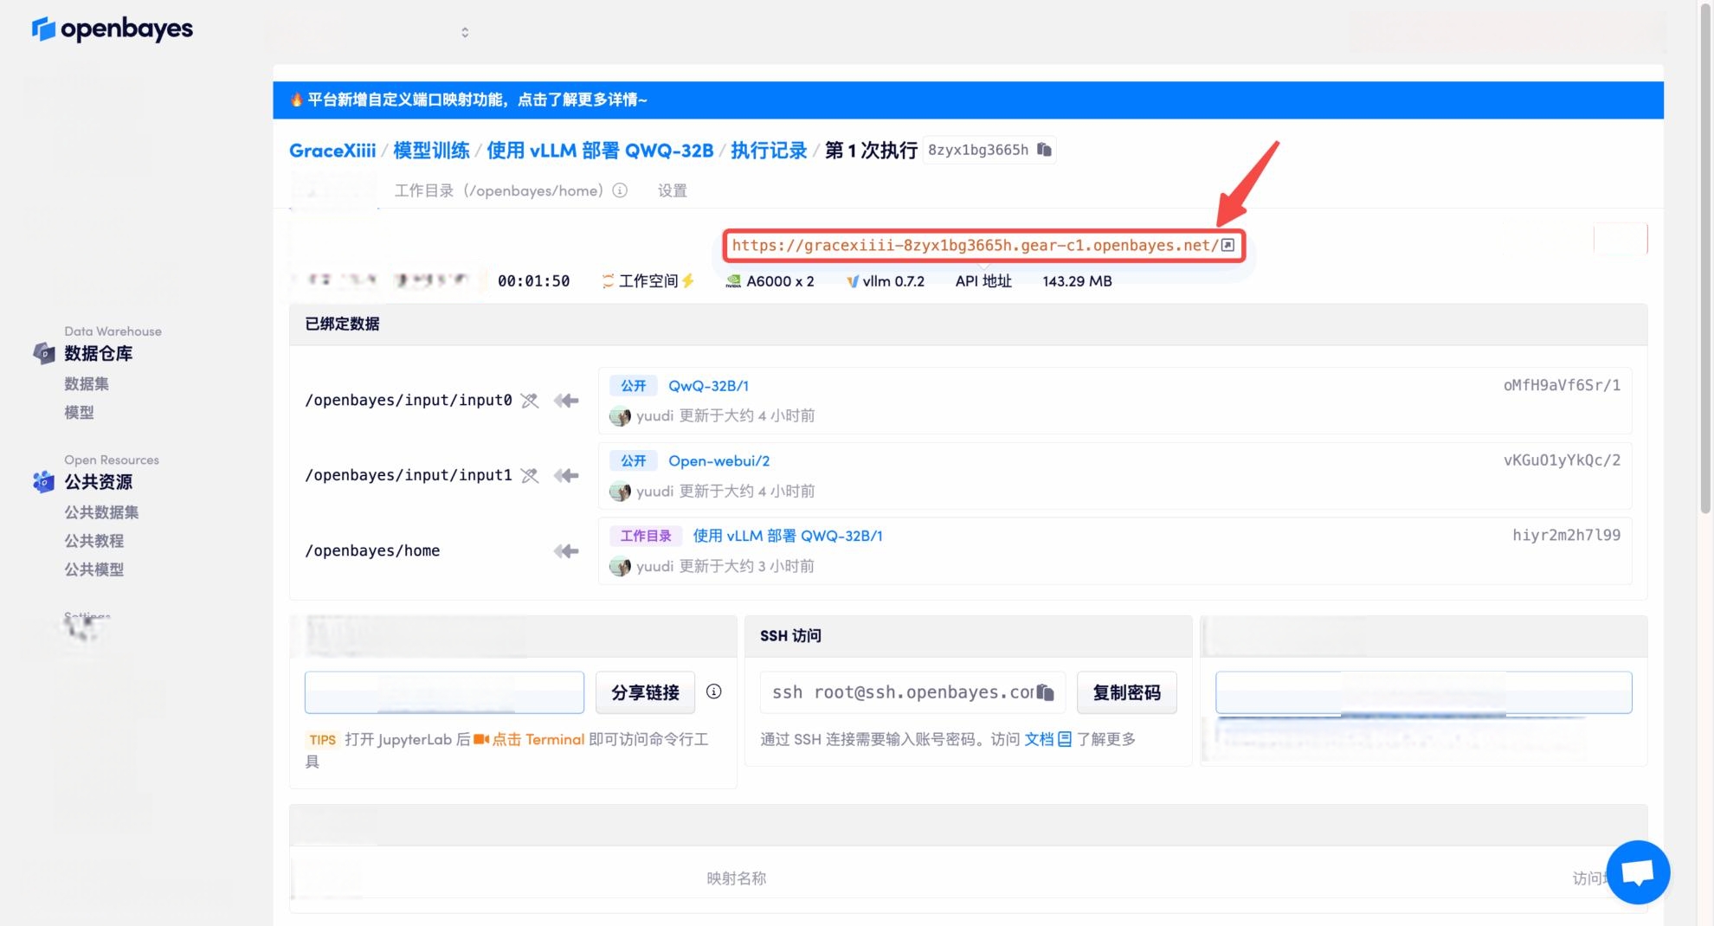This screenshot has height=926, width=1714.
Task: Open the external link icon beside API URL
Action: (1228, 245)
